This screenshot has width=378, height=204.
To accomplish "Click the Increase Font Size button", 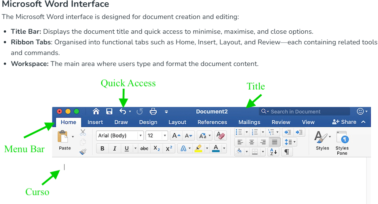I will 176,136.
